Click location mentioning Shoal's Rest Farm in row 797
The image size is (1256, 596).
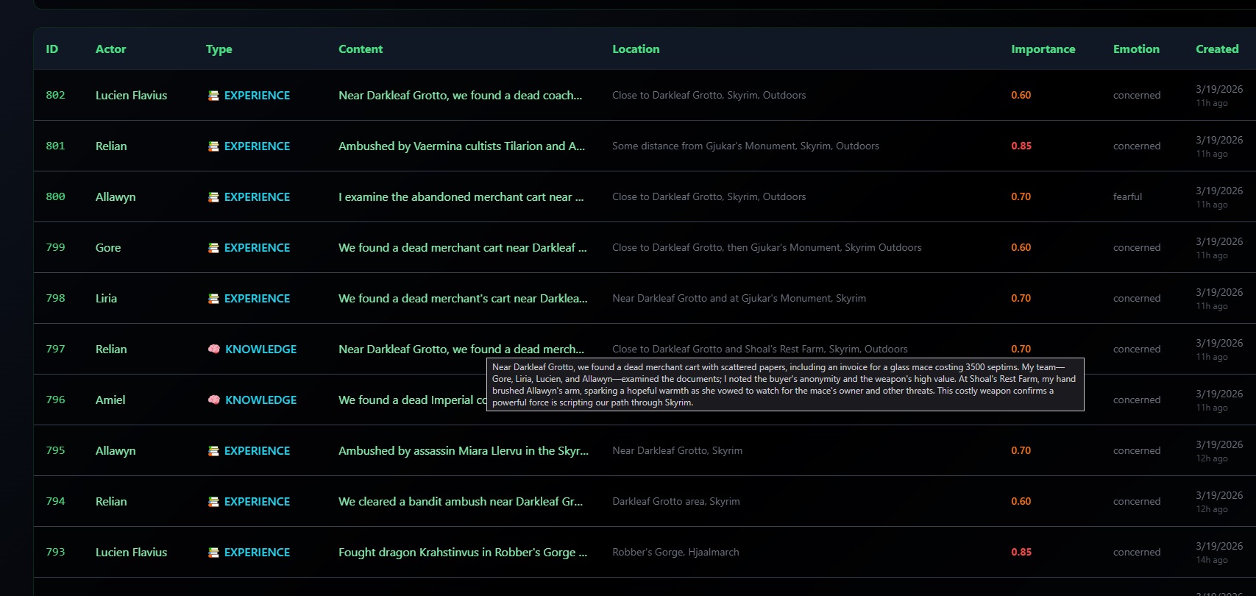(760, 350)
